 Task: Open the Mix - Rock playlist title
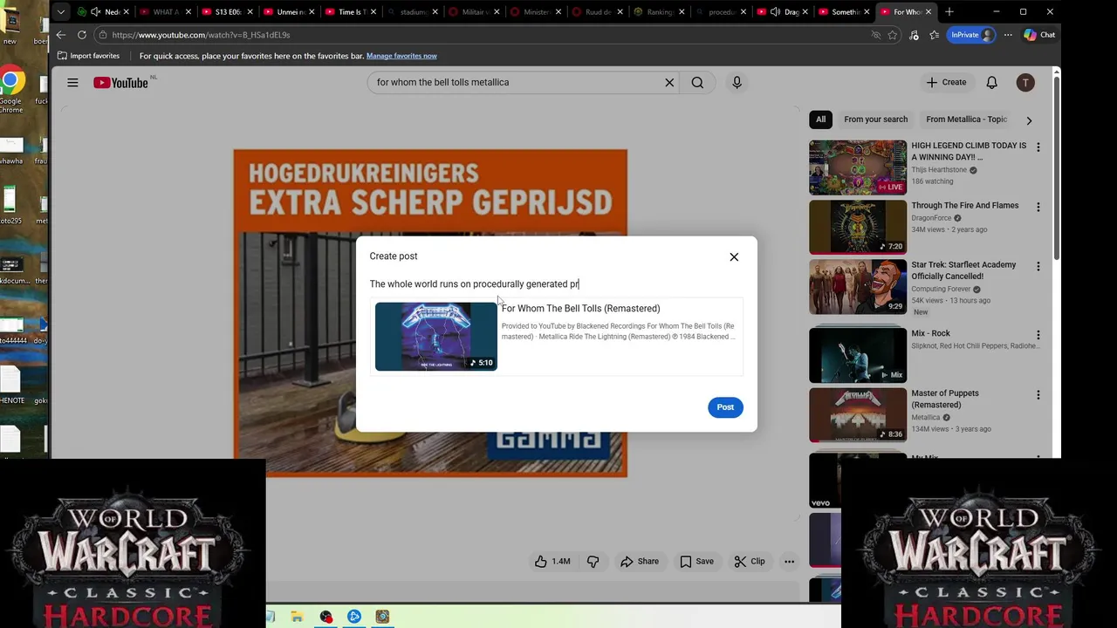coord(930,333)
